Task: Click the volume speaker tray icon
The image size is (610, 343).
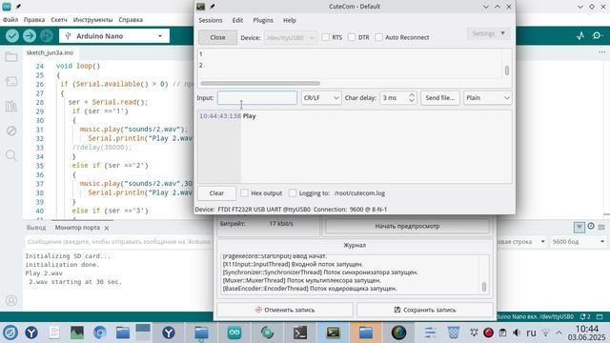Action: pyautogui.click(x=517, y=333)
